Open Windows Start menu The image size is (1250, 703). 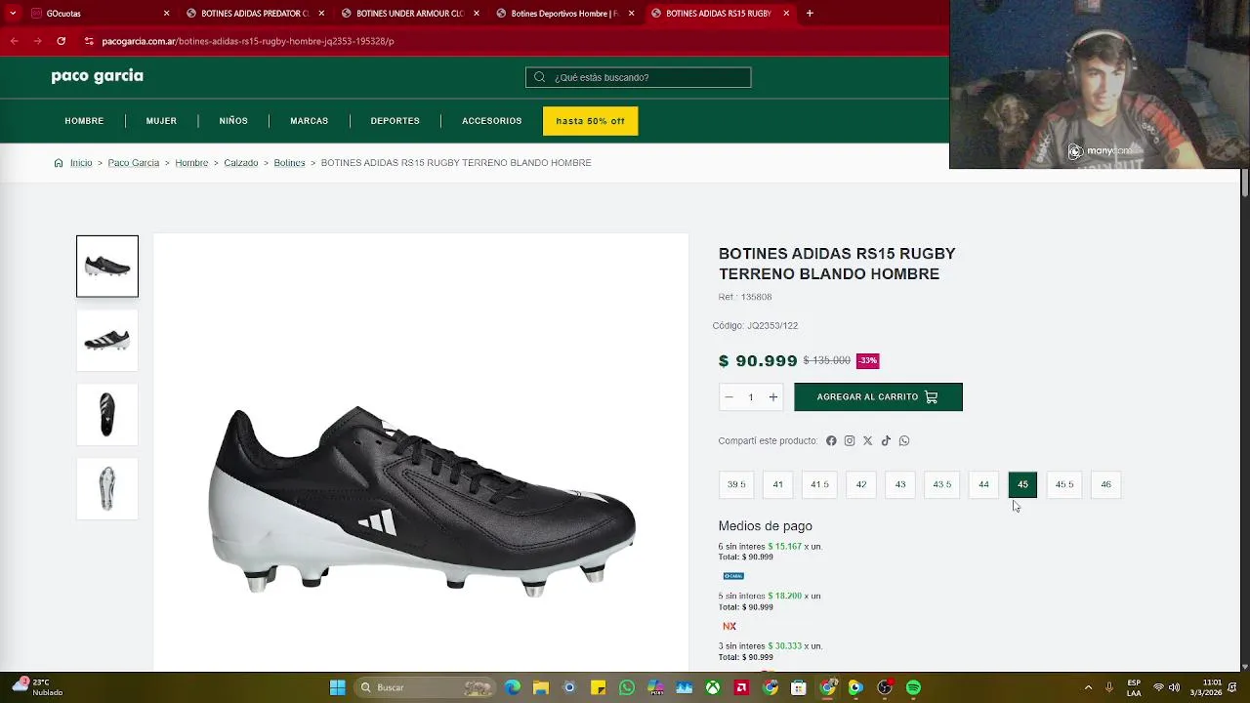click(337, 687)
